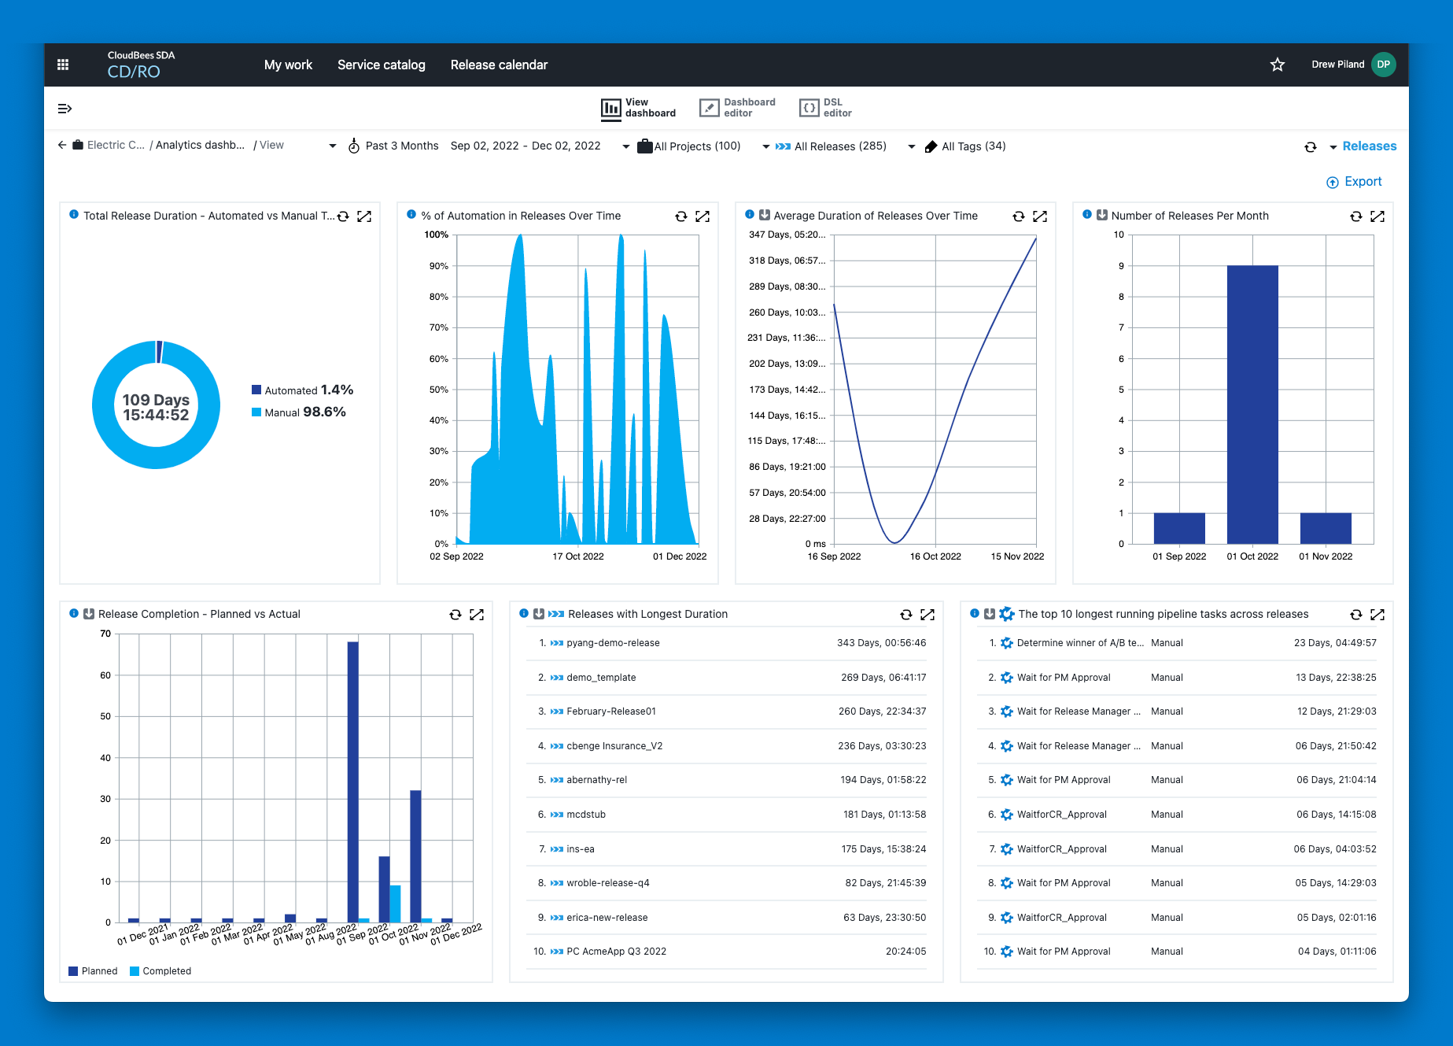
Task: Refresh the Number of Releases Per Month widget
Action: (x=1355, y=216)
